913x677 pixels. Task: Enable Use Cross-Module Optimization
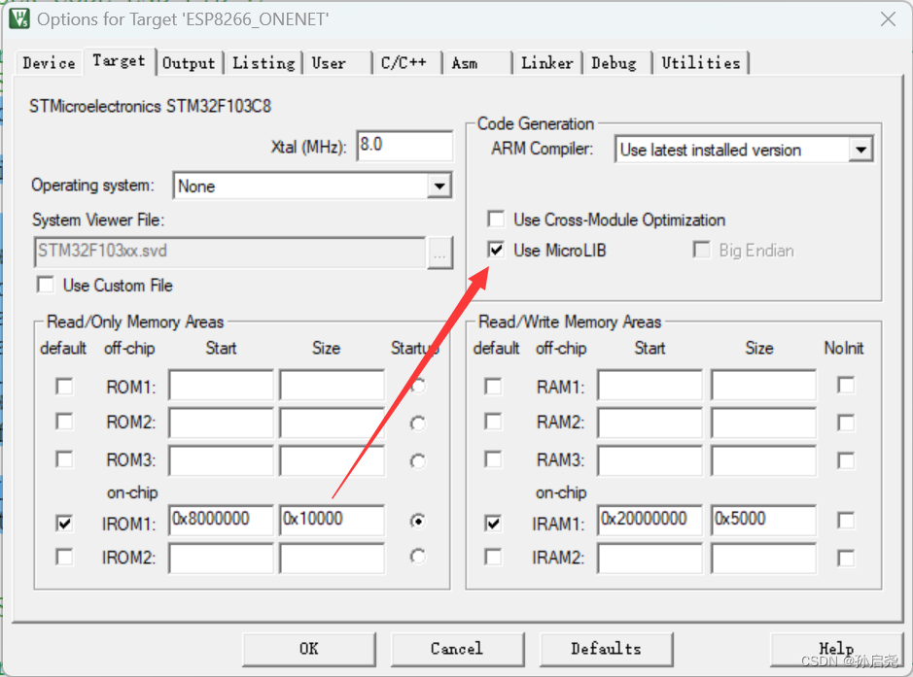496,220
